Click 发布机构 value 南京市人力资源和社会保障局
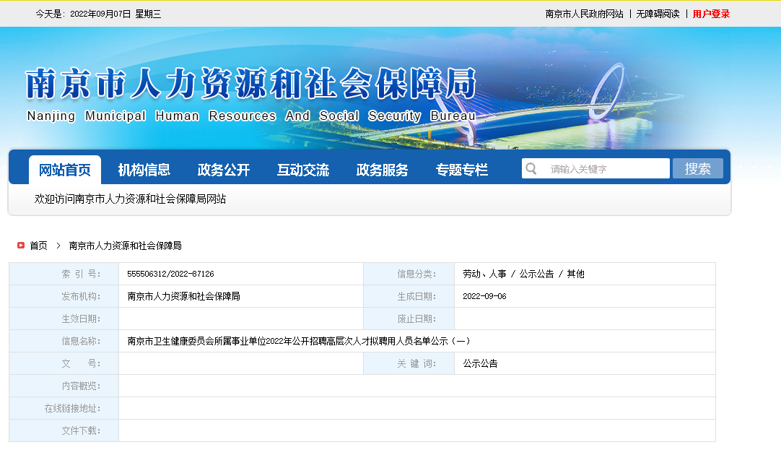 [184, 297]
